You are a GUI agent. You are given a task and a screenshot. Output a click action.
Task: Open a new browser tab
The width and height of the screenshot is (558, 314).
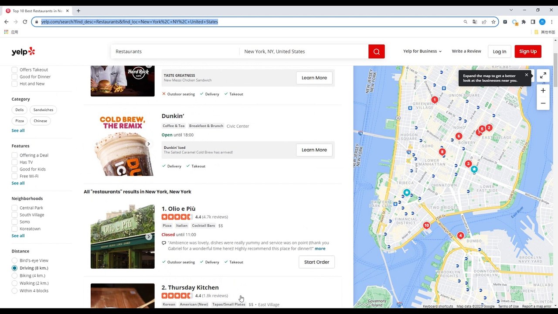(x=78, y=10)
